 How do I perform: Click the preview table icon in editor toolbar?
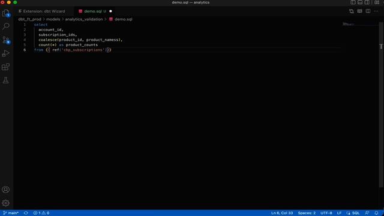pos(360,11)
